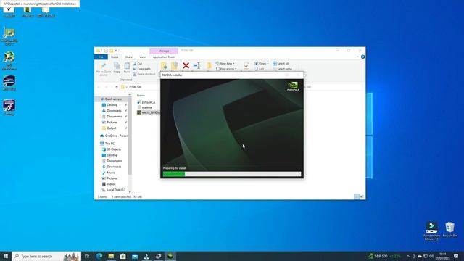
Task: Open the Application Tools tab
Action: (x=164, y=57)
